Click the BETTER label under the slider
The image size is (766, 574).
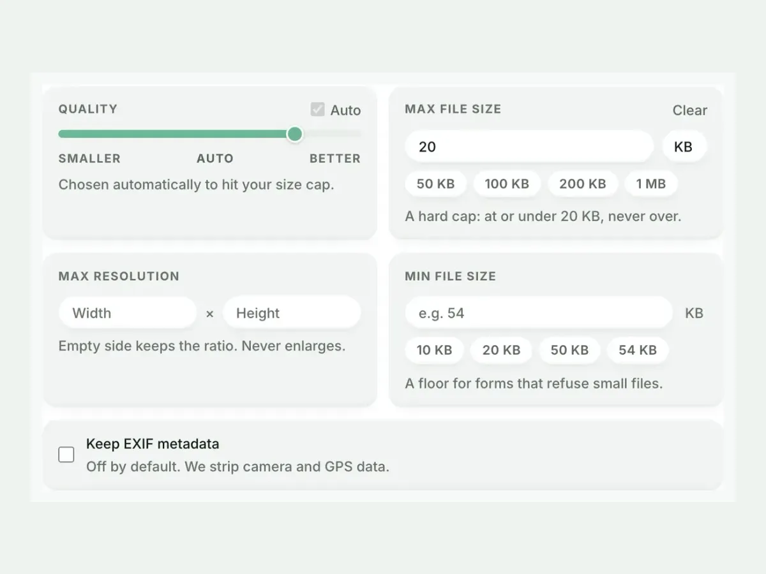tap(335, 158)
